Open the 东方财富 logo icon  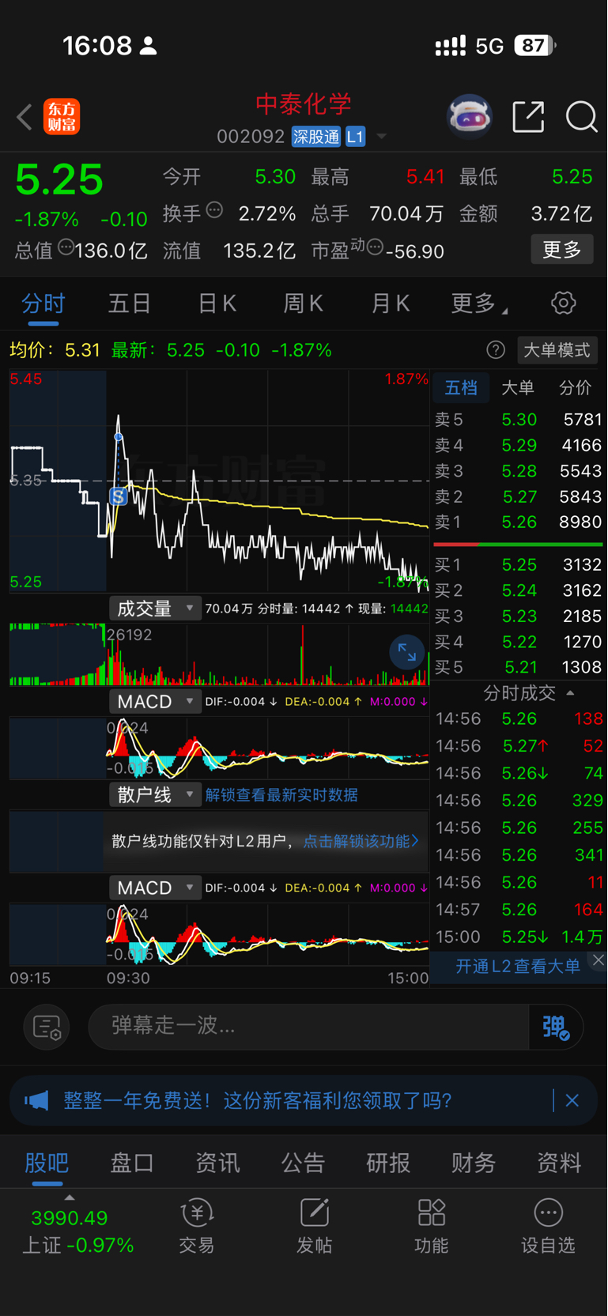click(x=62, y=117)
